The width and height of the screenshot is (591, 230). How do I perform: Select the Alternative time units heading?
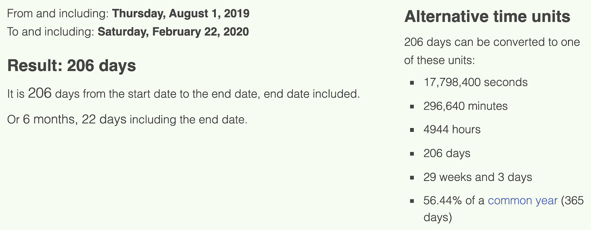[x=487, y=17]
